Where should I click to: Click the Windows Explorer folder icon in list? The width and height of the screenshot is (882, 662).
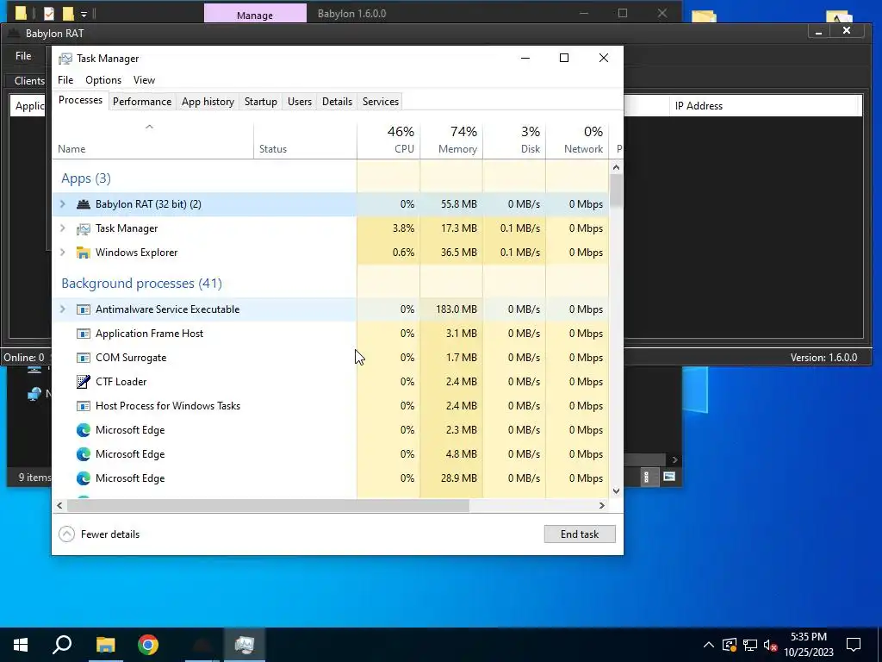84,253
